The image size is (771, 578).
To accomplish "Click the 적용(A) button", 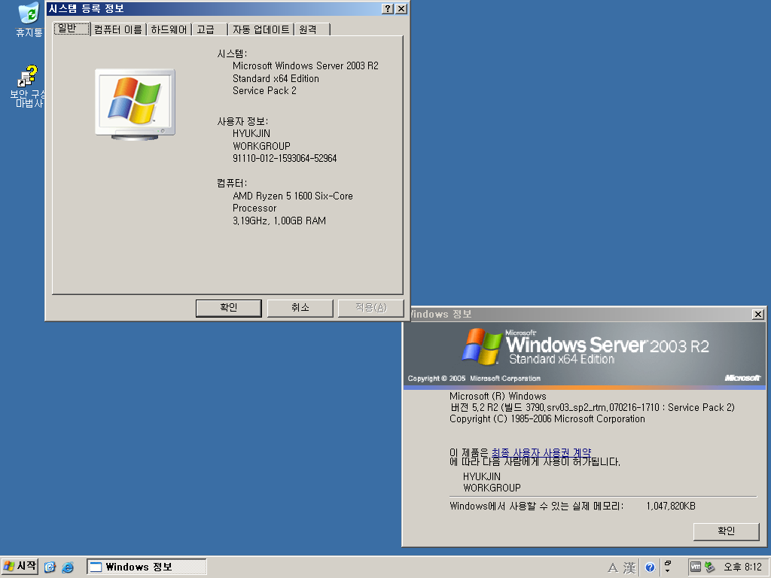I will (x=370, y=308).
